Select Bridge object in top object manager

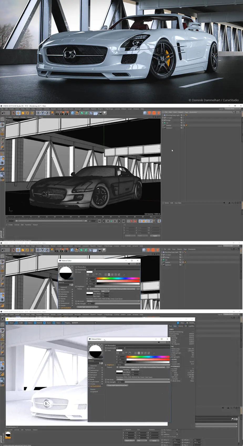(x=168, y=120)
